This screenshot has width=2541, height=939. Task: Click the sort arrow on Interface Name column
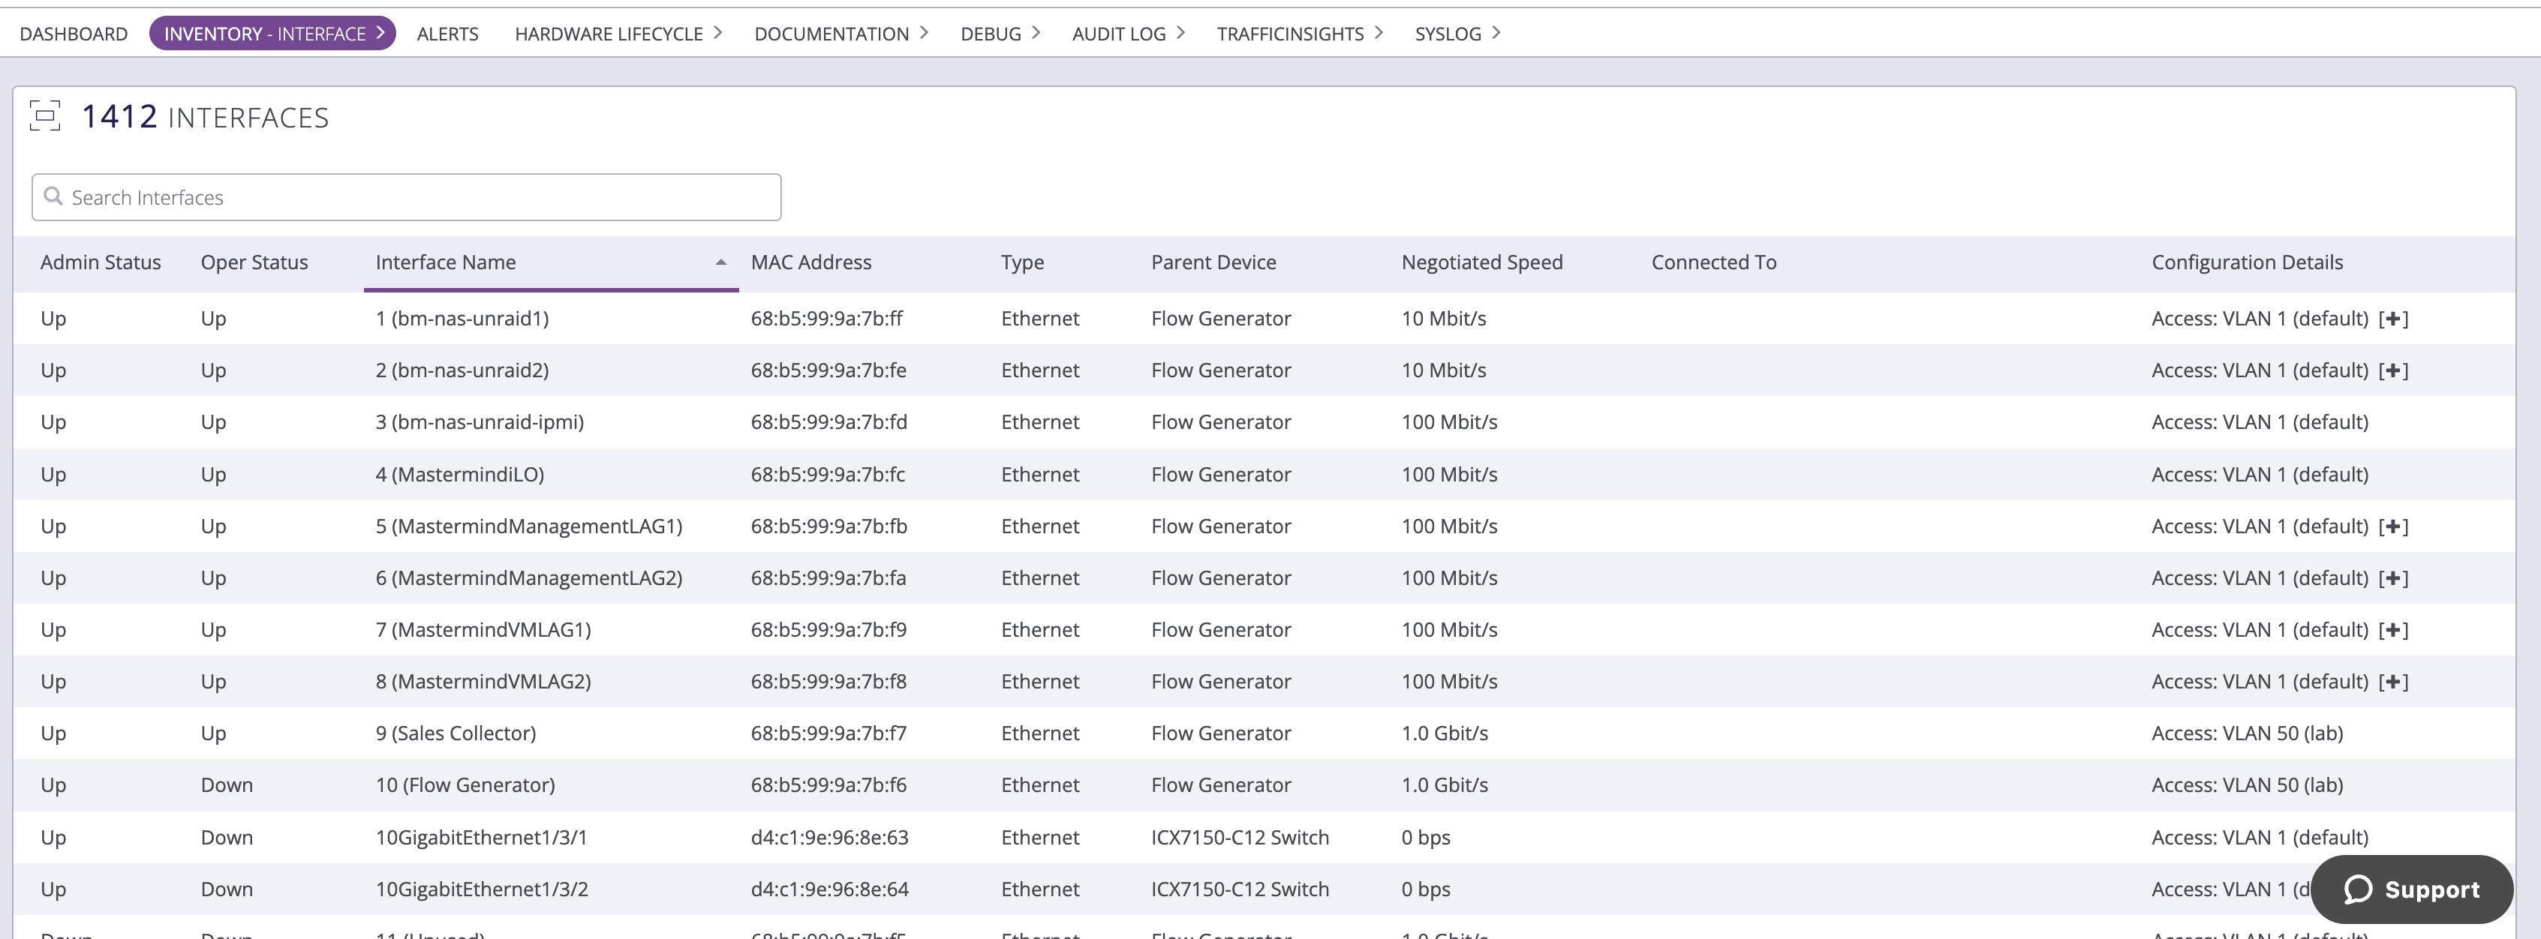[719, 263]
